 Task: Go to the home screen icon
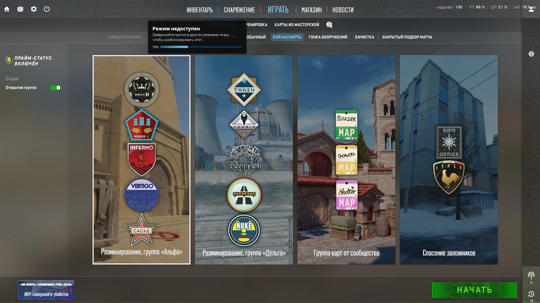tap(7, 9)
